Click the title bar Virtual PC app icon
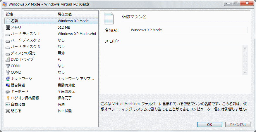256x132 pixels. pos(4,4)
